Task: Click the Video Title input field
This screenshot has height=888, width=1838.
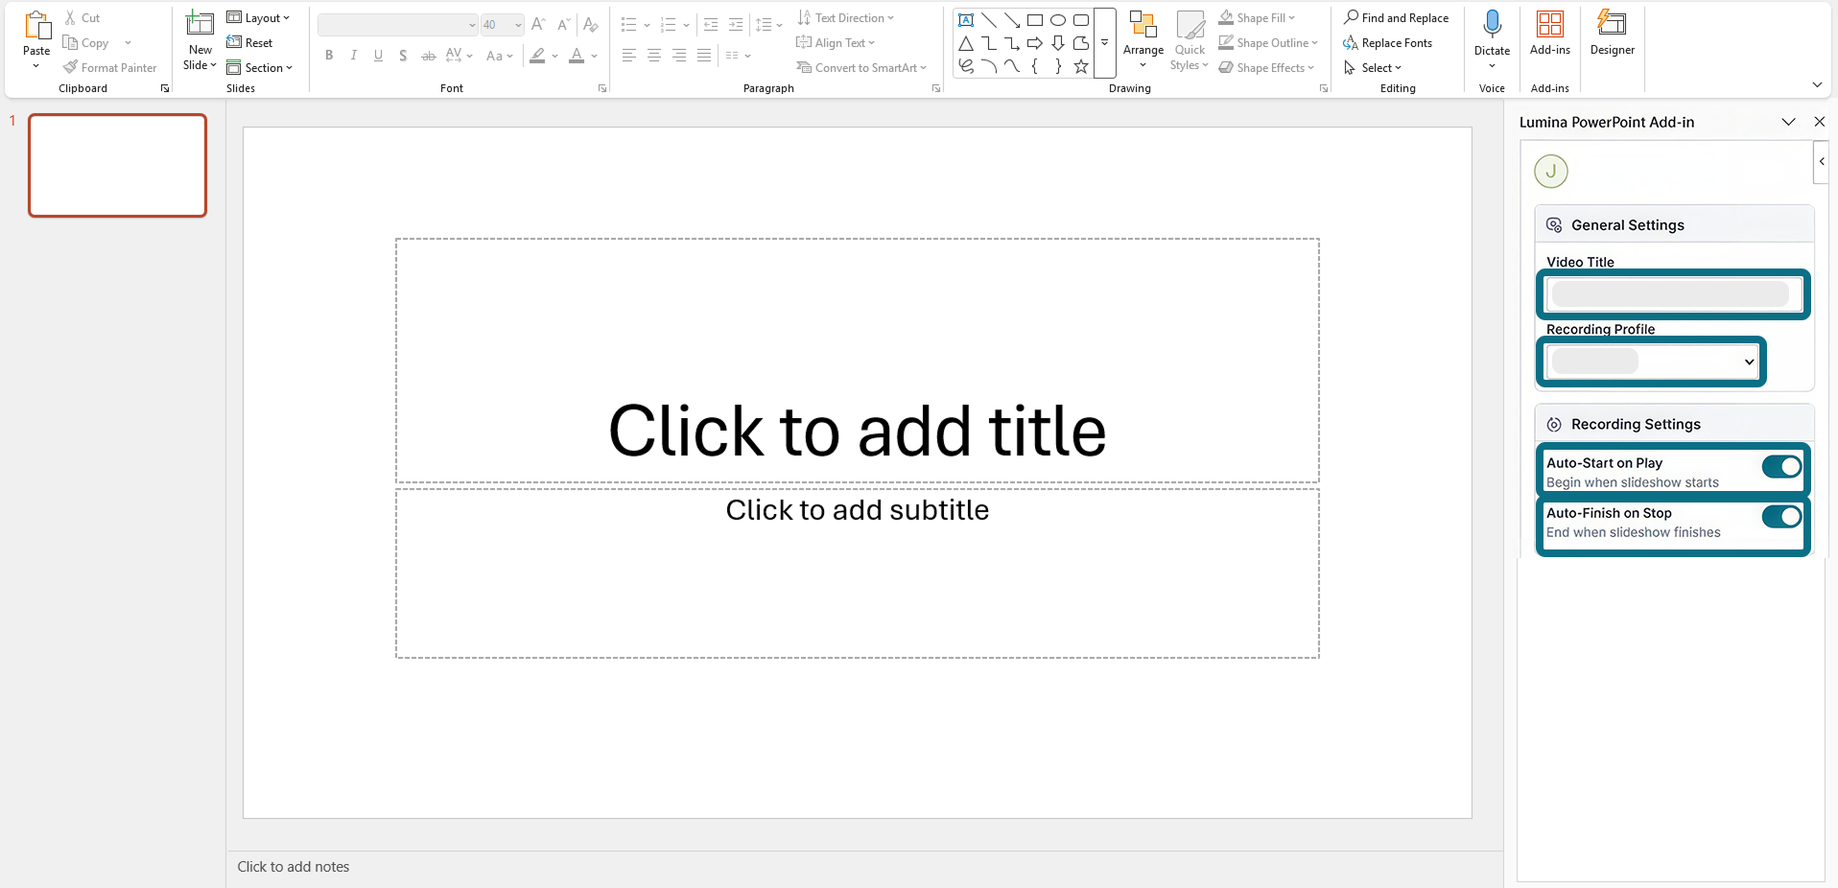Action: click(x=1672, y=294)
